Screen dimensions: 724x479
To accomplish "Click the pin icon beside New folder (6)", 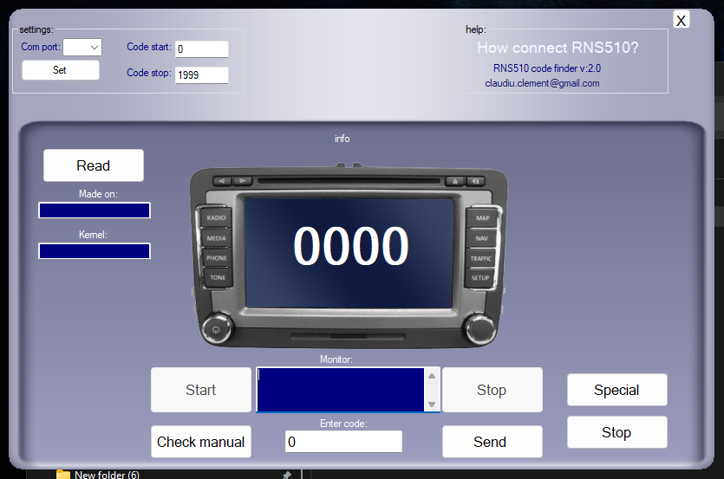I will pyautogui.click(x=286, y=476).
